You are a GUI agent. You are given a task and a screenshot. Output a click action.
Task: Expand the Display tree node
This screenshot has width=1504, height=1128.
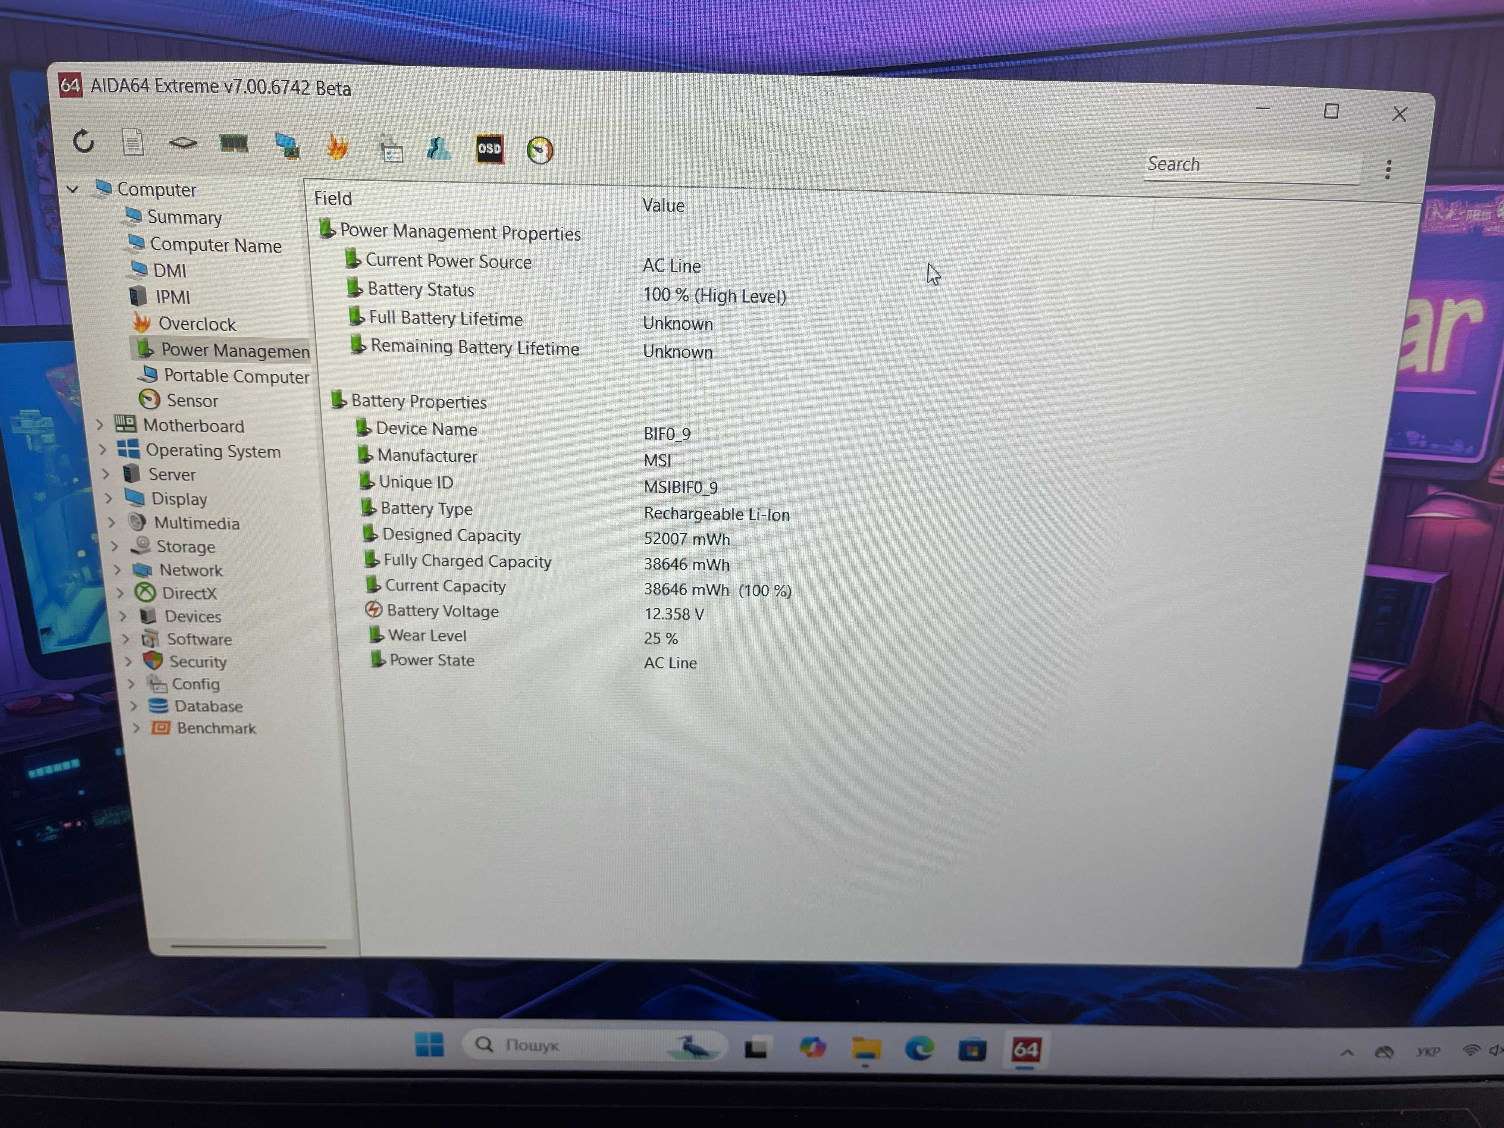tap(109, 498)
